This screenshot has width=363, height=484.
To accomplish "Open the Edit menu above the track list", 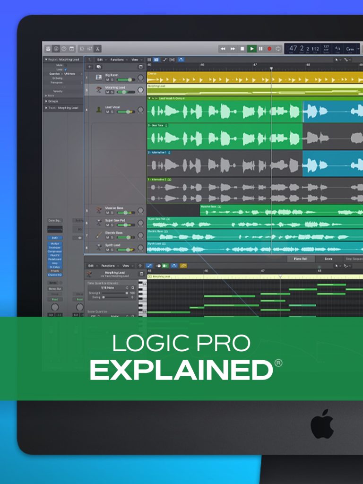I will coord(100,60).
